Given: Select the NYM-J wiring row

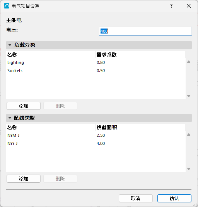Looking at the screenshot, I should (96, 135).
